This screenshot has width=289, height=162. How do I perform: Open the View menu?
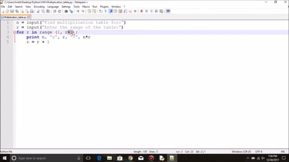[x=28, y=7]
